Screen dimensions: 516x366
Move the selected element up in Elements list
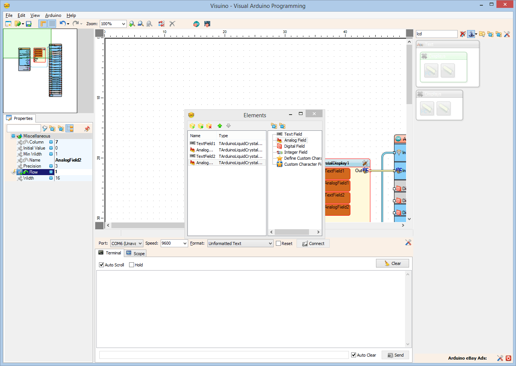[x=220, y=126]
